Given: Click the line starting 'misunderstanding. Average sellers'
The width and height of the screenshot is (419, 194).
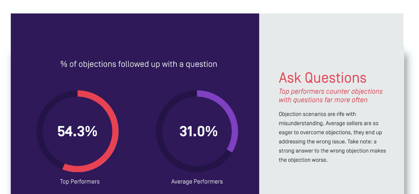Looking at the screenshot, I should pyautogui.click(x=329, y=123).
